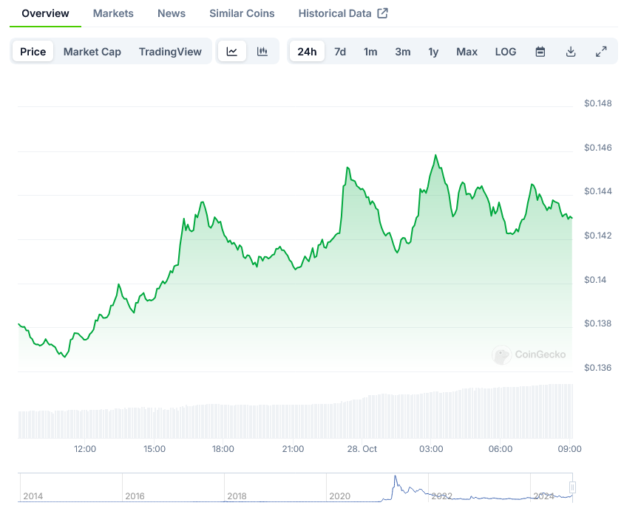Image resolution: width=624 pixels, height=514 pixels.
Task: Click 2016 in the range navigator
Action: [x=135, y=496]
